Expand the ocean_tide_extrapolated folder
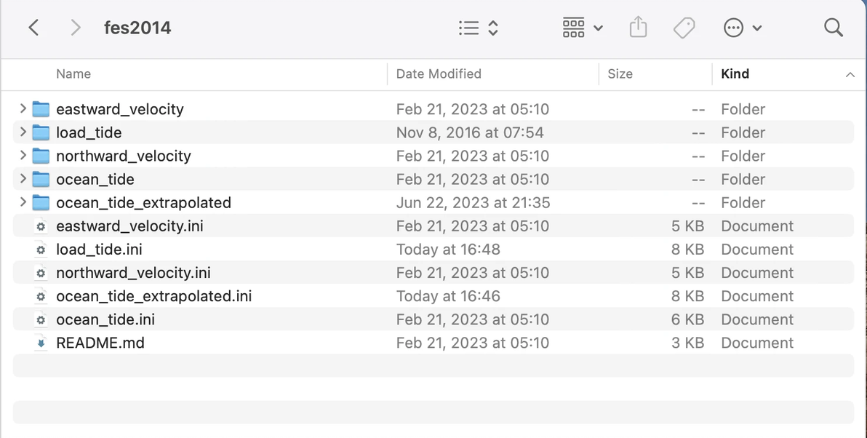Image resolution: width=867 pixels, height=438 pixels. (23, 202)
